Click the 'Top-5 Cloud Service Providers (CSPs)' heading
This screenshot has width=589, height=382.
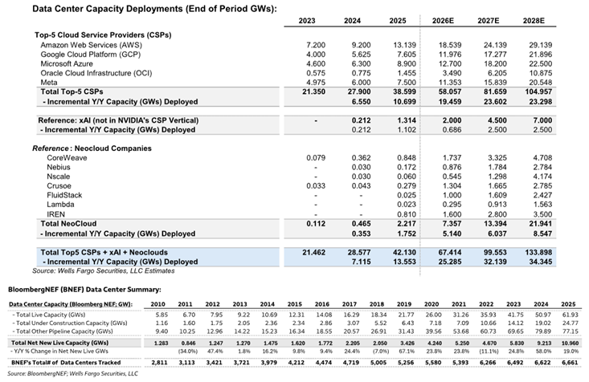pyautogui.click(x=103, y=35)
